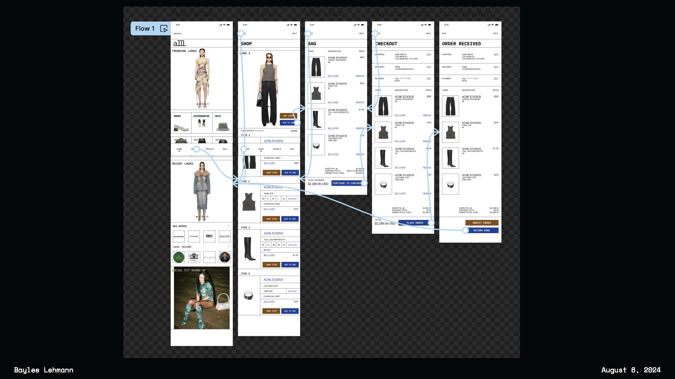Set the Look Rating star score
675x379 pixels.
click(259, 130)
